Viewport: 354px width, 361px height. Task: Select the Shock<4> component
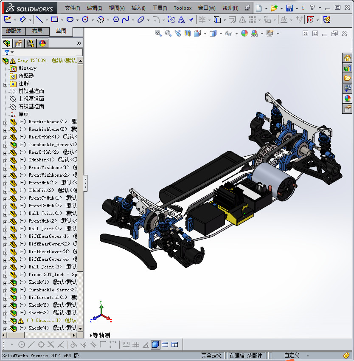click(x=39, y=328)
